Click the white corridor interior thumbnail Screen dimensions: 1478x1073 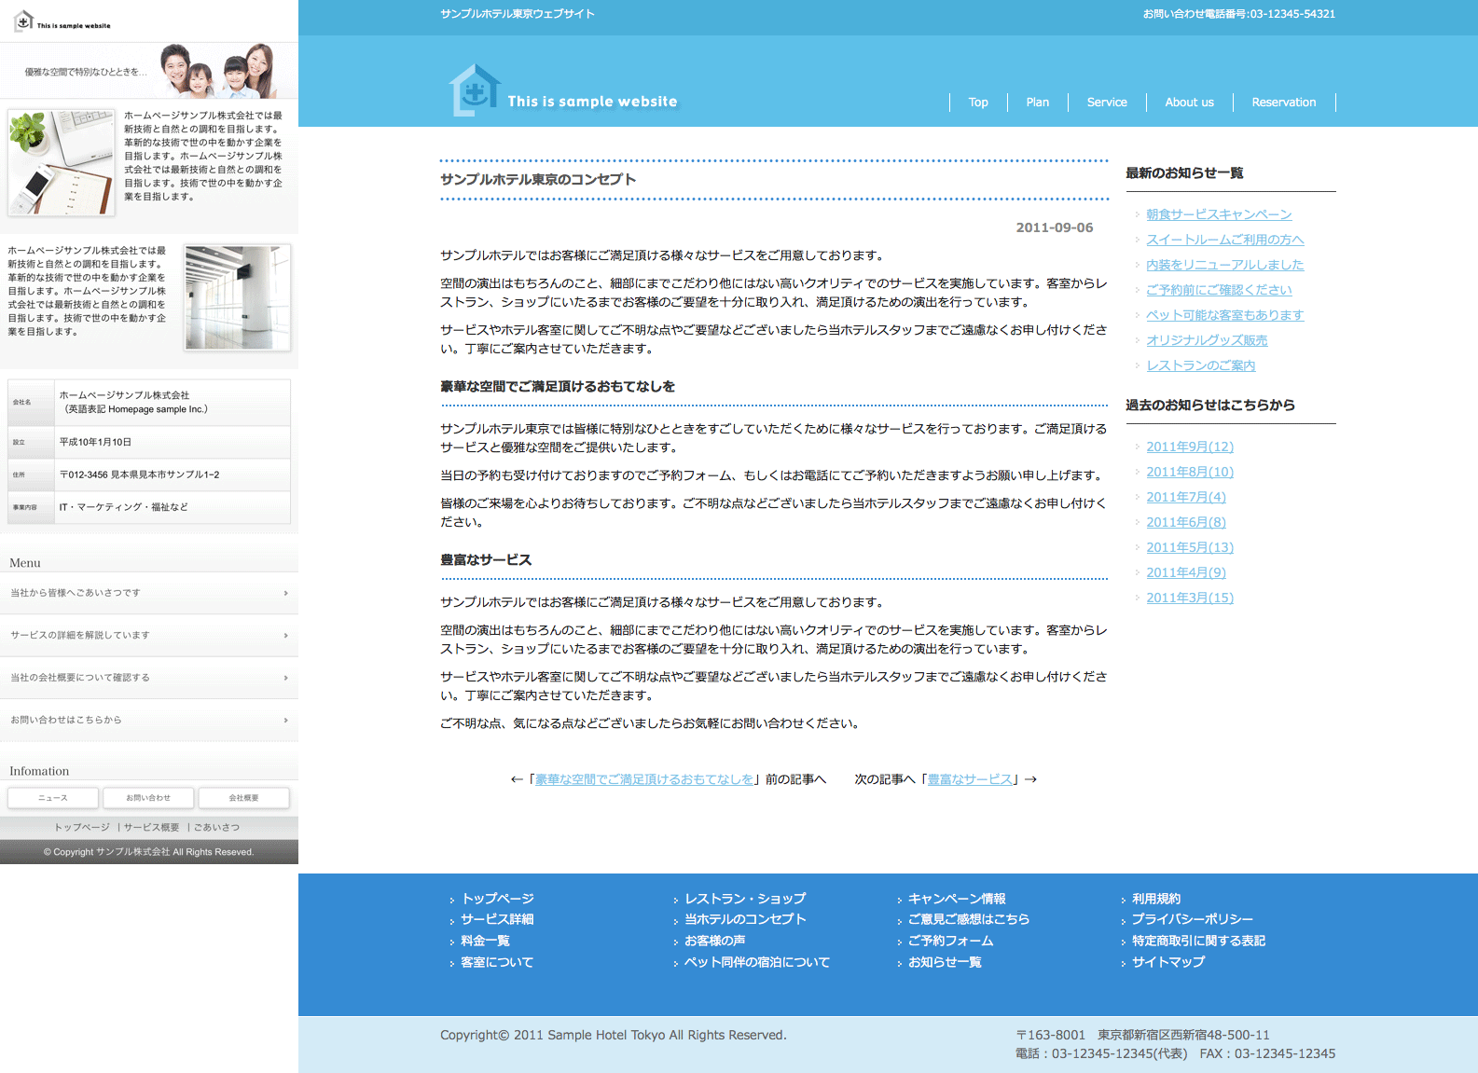[x=238, y=297]
